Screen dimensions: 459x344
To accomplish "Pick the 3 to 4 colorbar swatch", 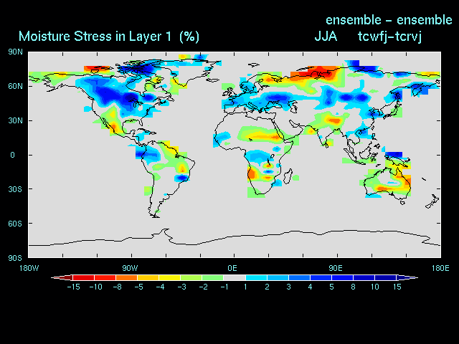I will (299, 277).
